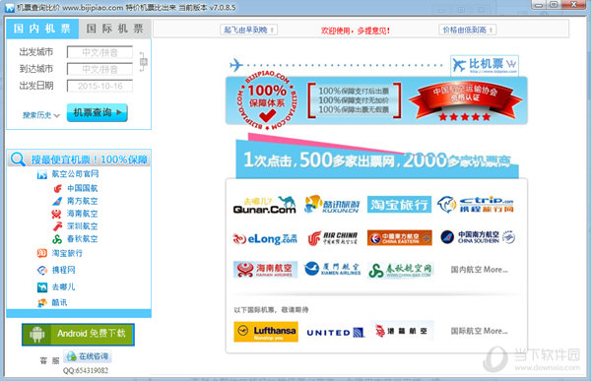
Task: Open the Kuxun logo
Action: pos(332,205)
